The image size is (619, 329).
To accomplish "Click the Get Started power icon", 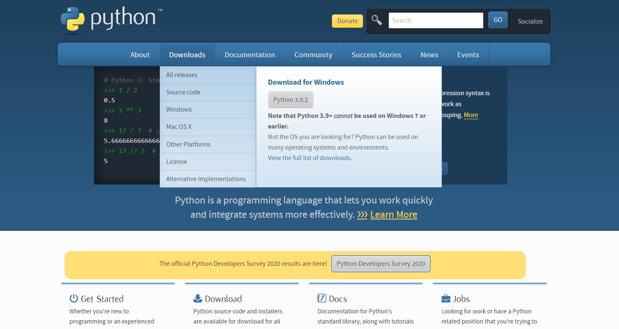I will [x=74, y=298].
